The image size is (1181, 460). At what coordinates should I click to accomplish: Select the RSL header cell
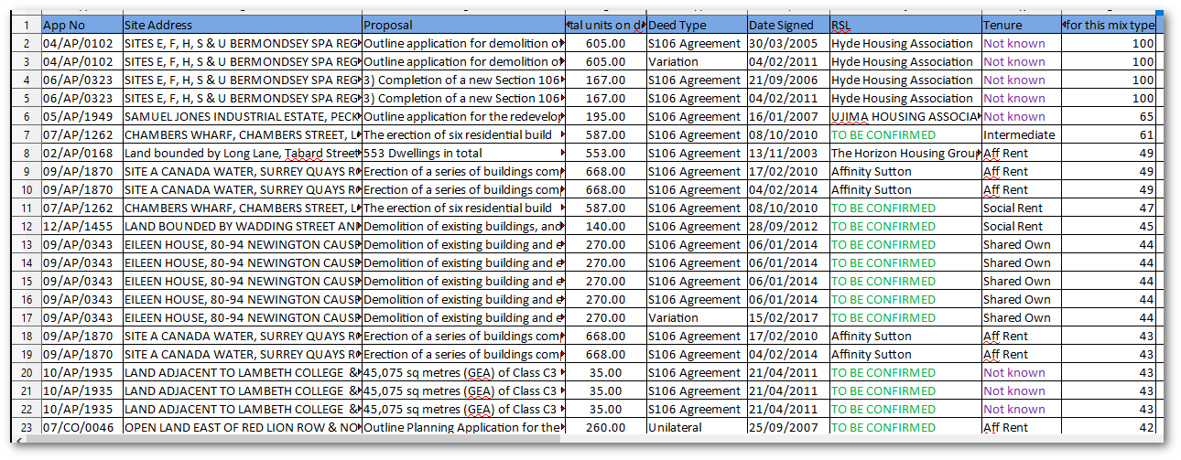pos(905,25)
